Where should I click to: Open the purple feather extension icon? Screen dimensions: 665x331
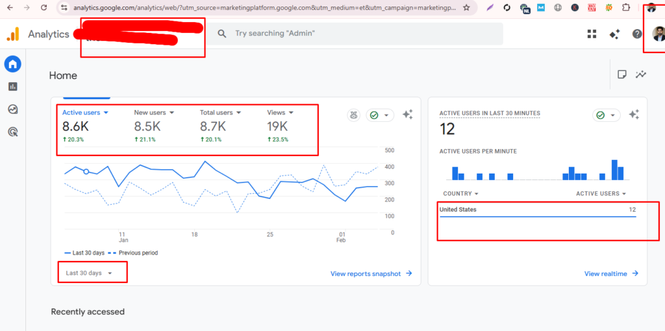pyautogui.click(x=490, y=8)
